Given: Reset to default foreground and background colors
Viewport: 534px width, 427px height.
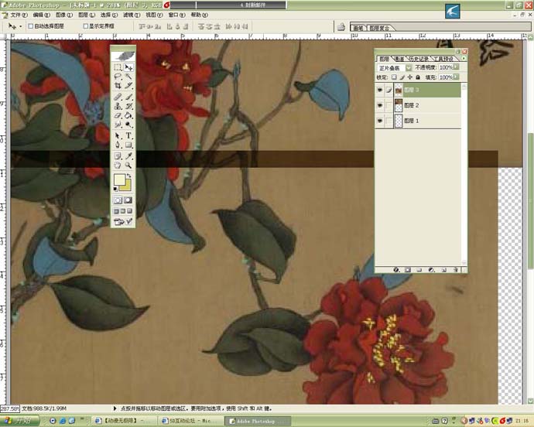Looking at the screenshot, I should tap(116, 189).
